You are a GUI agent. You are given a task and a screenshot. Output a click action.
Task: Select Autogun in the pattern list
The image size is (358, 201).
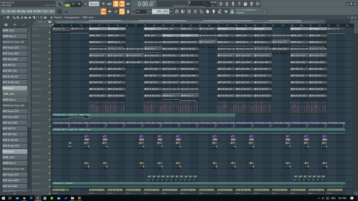15,88
